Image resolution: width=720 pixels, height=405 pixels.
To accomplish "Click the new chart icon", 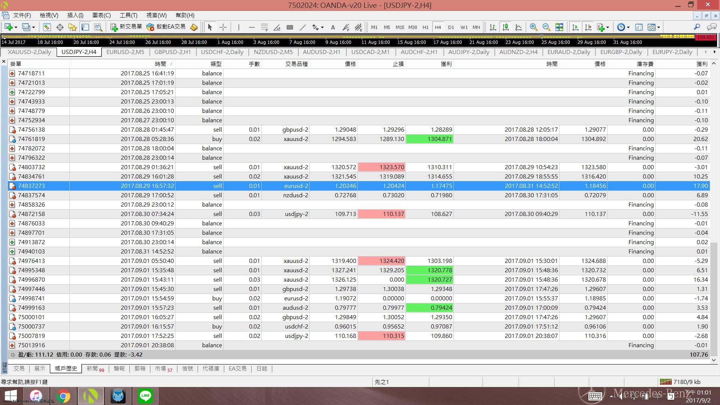I will pos(8,27).
